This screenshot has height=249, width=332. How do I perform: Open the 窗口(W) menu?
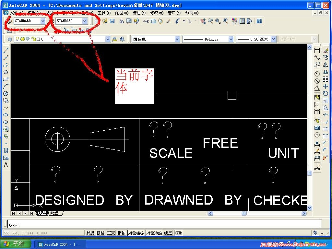pos(174,13)
